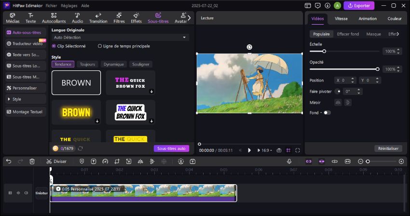This screenshot has height=216, width=410.
Task: Toggle fullscreen preview
Action: (x=298, y=150)
